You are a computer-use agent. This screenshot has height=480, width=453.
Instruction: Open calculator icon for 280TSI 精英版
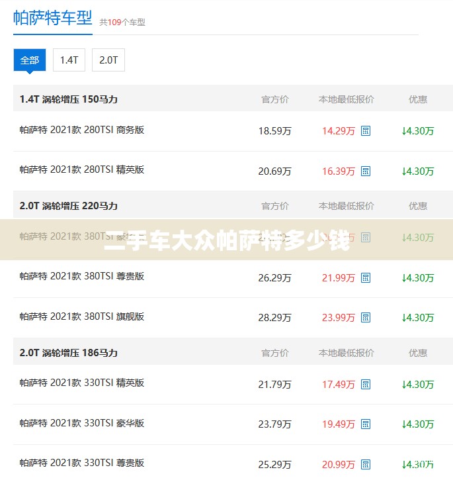click(366, 171)
